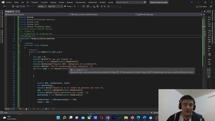
Task: Open the Tarea_6_Carlos_Huertas.Program class dropdown
Action: pos(103,14)
